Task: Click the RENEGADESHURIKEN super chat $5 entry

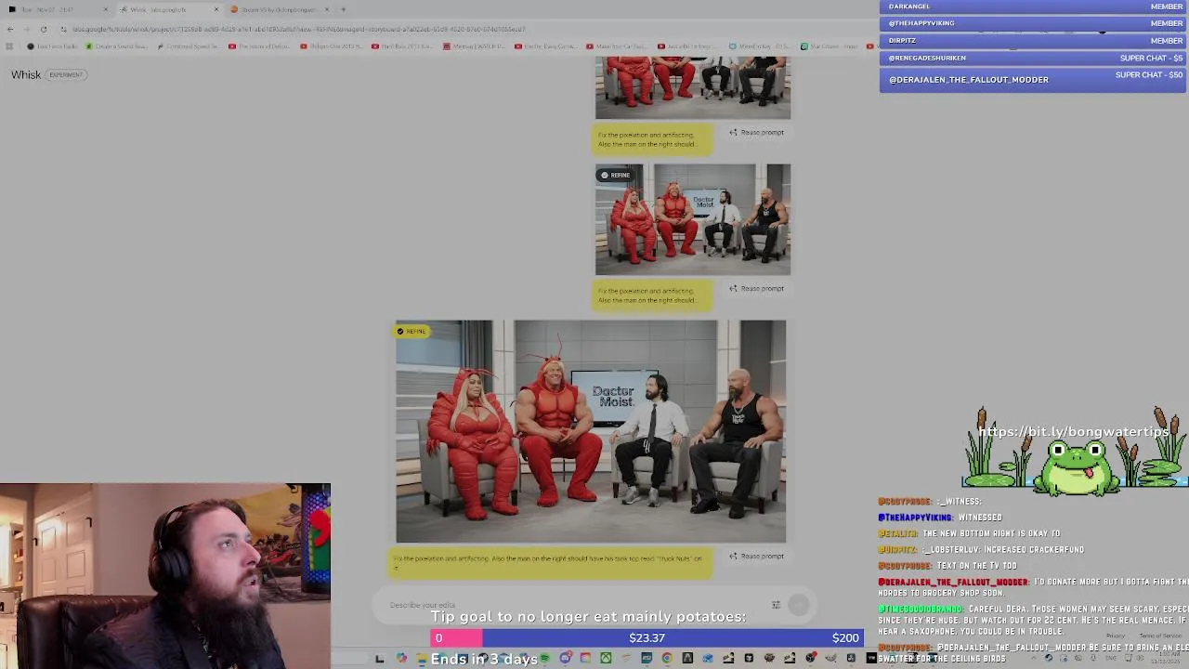Action: pyautogui.click(x=1032, y=58)
